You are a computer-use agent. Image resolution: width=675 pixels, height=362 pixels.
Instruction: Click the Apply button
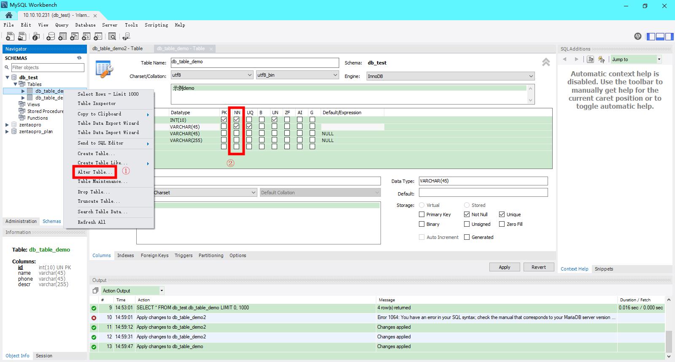click(x=505, y=267)
